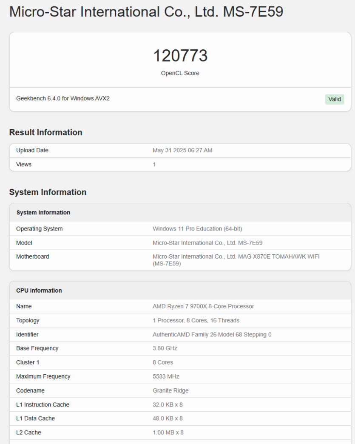
Task: Click the Identifier row label
Action: point(27,334)
